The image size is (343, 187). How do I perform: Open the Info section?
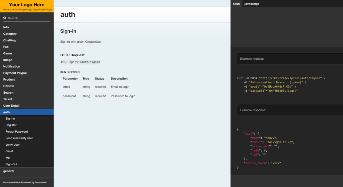coord(27,27)
